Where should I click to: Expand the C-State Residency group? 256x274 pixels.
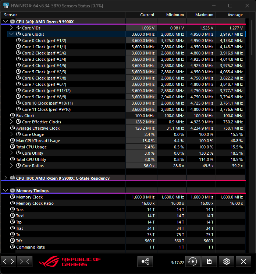click(x=6, y=178)
